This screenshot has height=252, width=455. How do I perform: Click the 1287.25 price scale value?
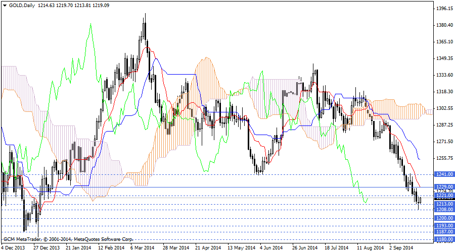coord(444,124)
